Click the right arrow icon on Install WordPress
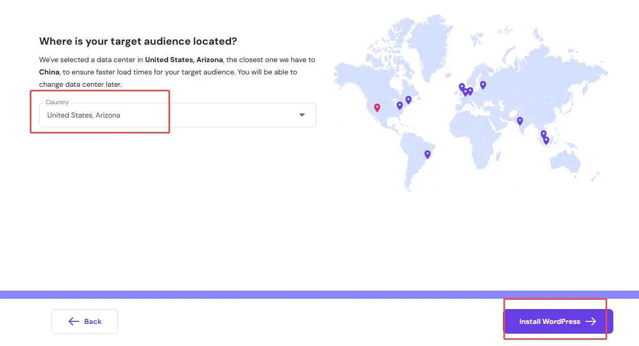Screen dimensions: 639x346 click(591, 321)
